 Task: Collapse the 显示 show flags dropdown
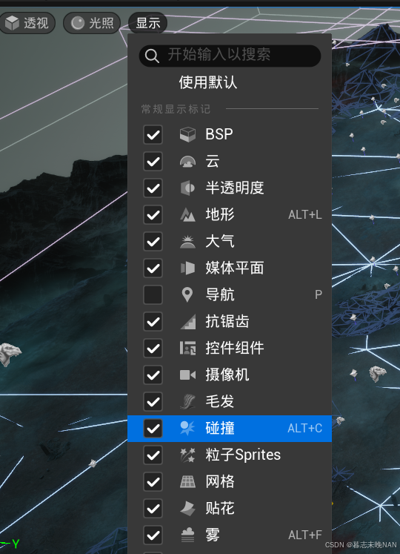point(148,23)
